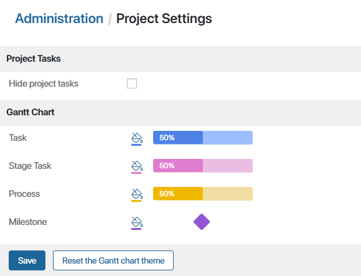Click the Hide project tasks label

(44, 83)
